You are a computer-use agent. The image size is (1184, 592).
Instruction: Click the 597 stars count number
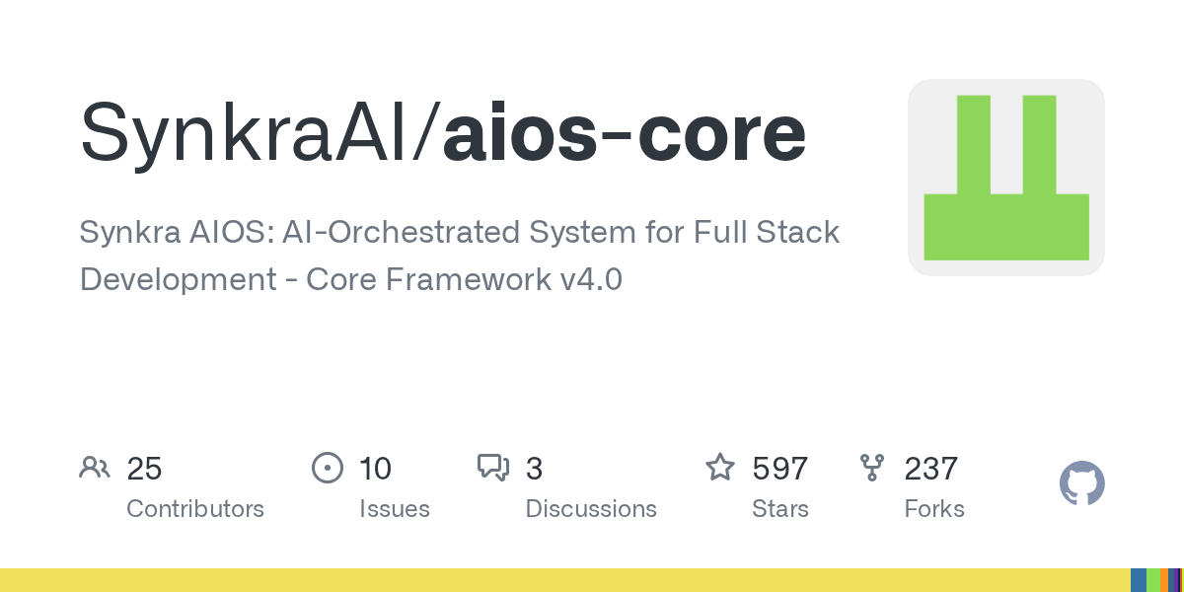point(780,468)
